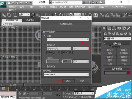The image size is (132, 99).
Task: Open the 选定对象 key filter dropdown
Action: [x=84, y=93]
